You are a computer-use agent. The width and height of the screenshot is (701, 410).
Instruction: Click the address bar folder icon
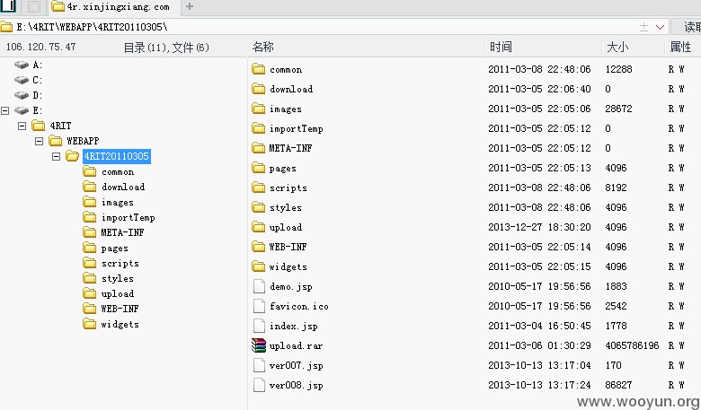coord(6,27)
